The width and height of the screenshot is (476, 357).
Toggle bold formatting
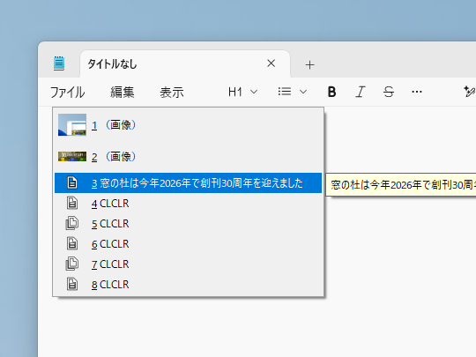click(x=331, y=92)
